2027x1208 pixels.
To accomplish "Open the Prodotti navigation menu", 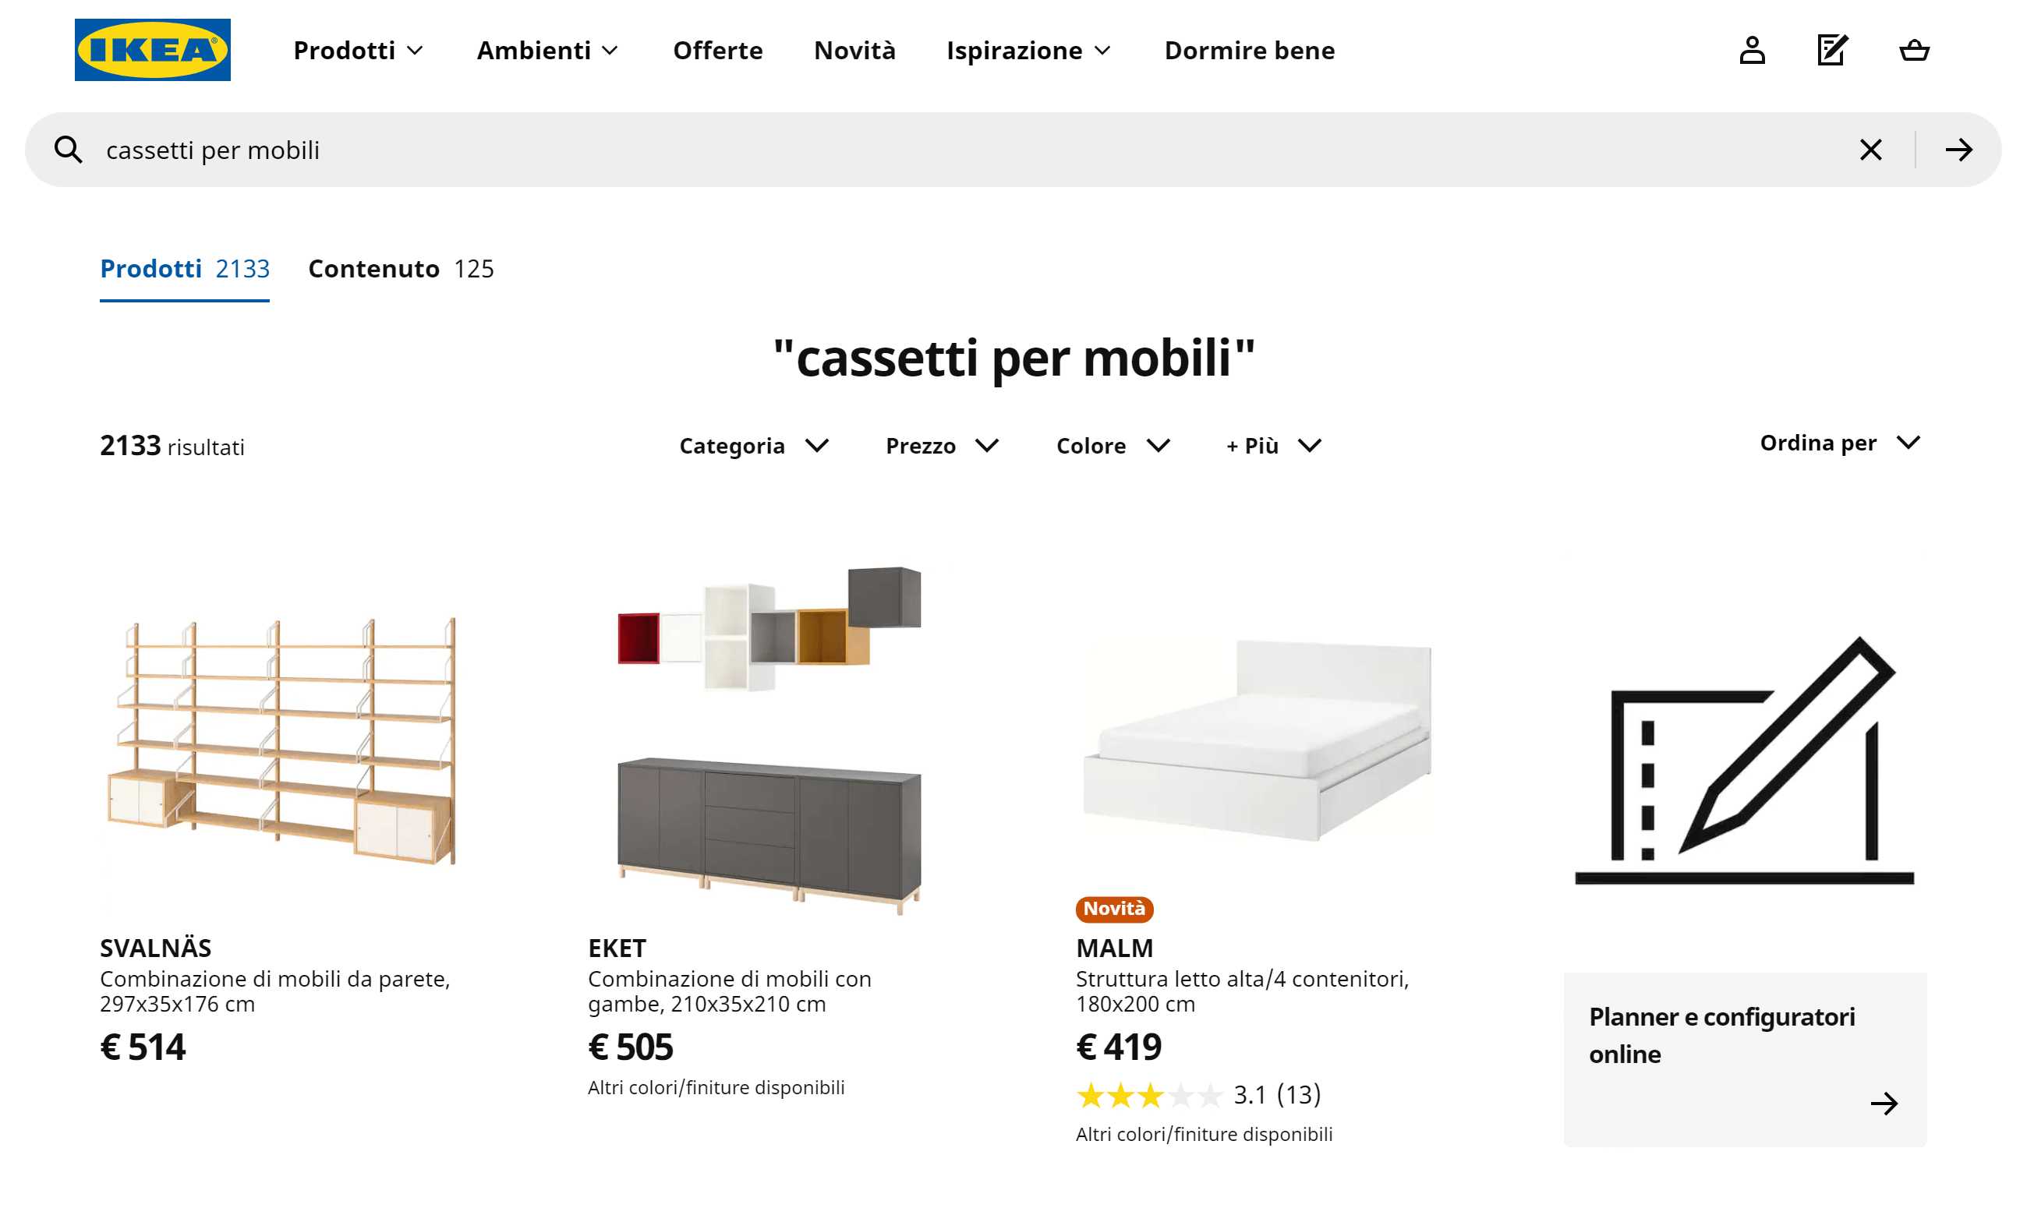I will [358, 51].
